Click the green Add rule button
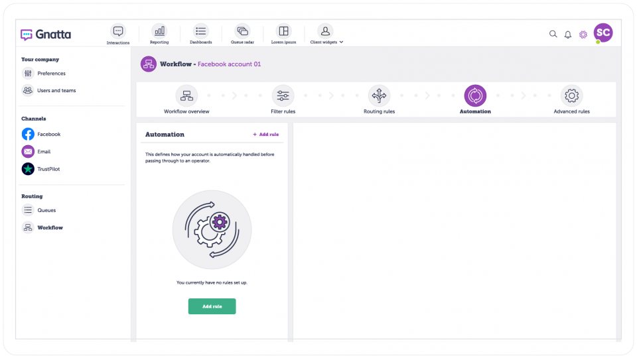Image resolution: width=637 pixels, height=358 pixels. pos(212,306)
